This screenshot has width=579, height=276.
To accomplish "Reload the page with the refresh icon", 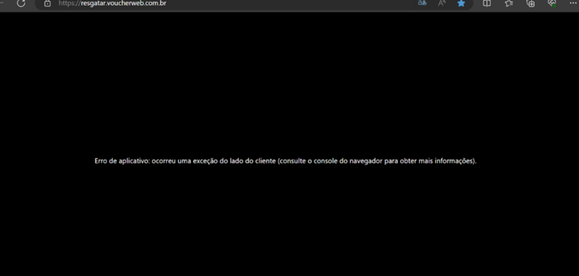I will click(21, 3).
